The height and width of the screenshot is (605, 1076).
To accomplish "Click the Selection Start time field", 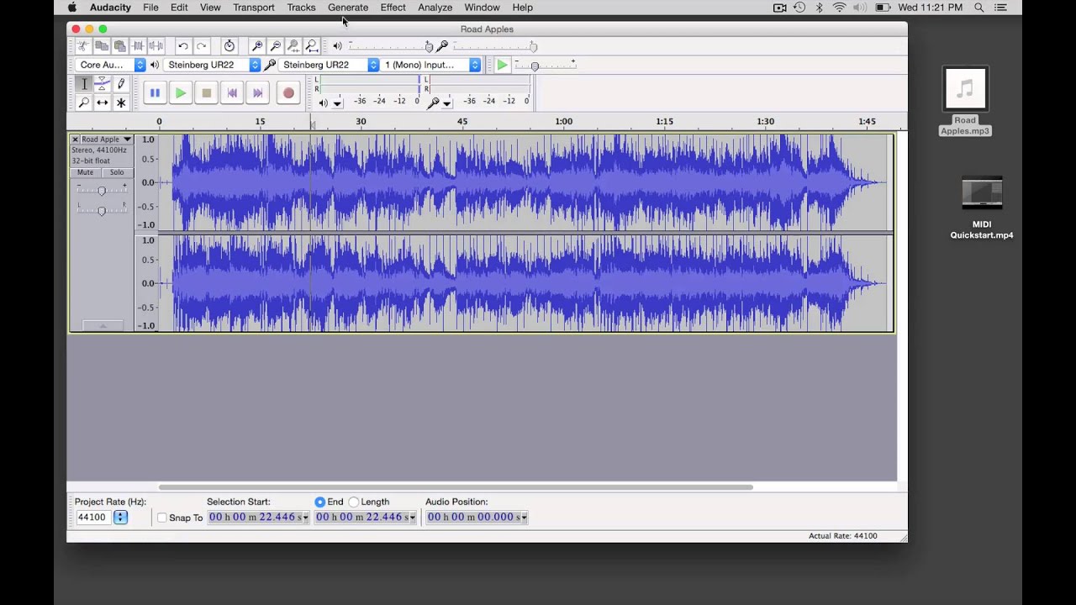I will pos(258,518).
